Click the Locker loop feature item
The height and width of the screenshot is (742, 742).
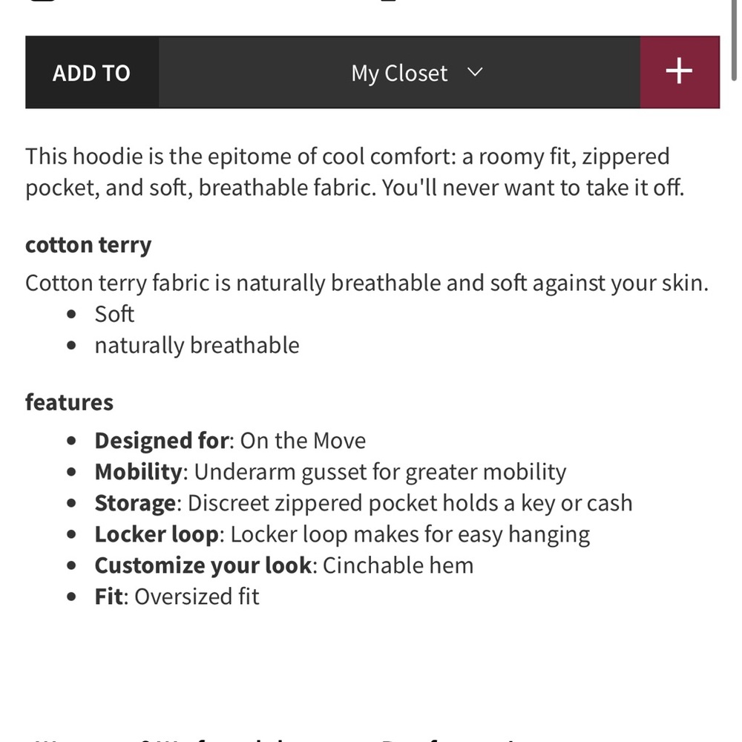pos(342,534)
